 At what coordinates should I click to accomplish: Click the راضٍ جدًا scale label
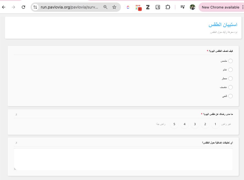[x=161, y=124]
